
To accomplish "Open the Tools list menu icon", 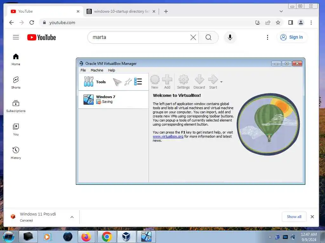I will (138, 82).
